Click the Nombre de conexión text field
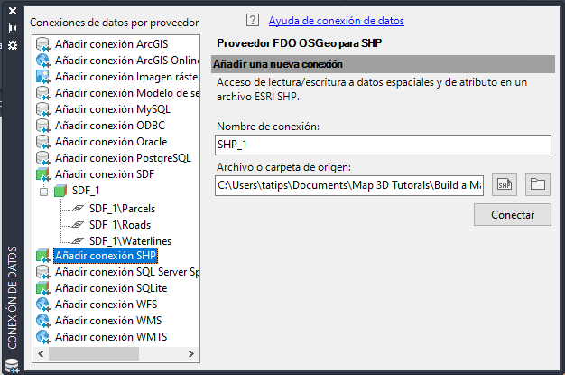The image size is (565, 375). pos(383,145)
